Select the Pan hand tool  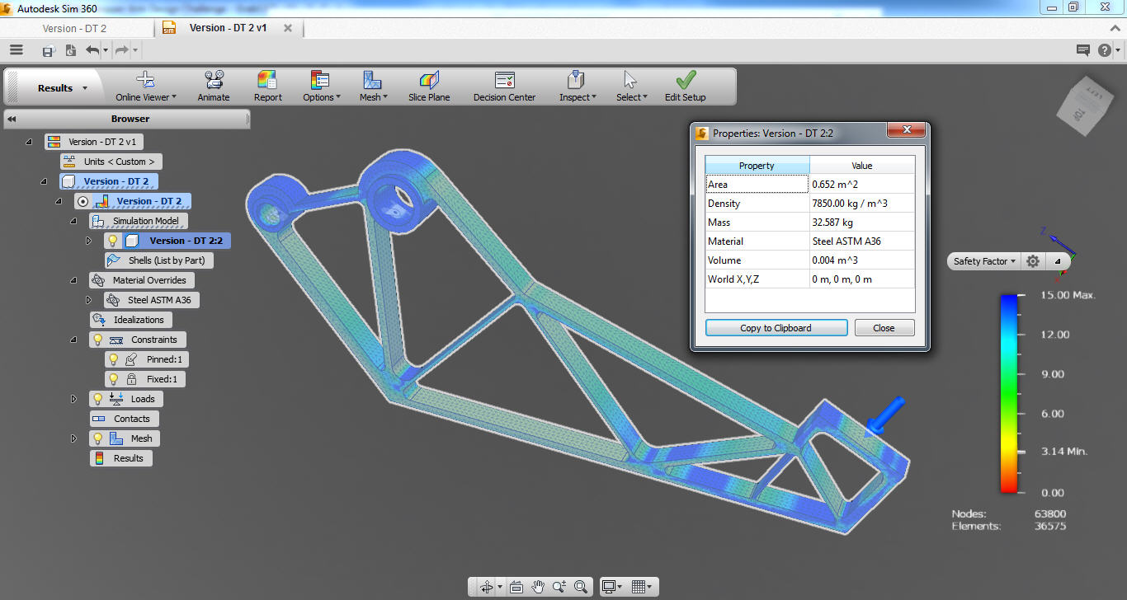pyautogui.click(x=538, y=587)
